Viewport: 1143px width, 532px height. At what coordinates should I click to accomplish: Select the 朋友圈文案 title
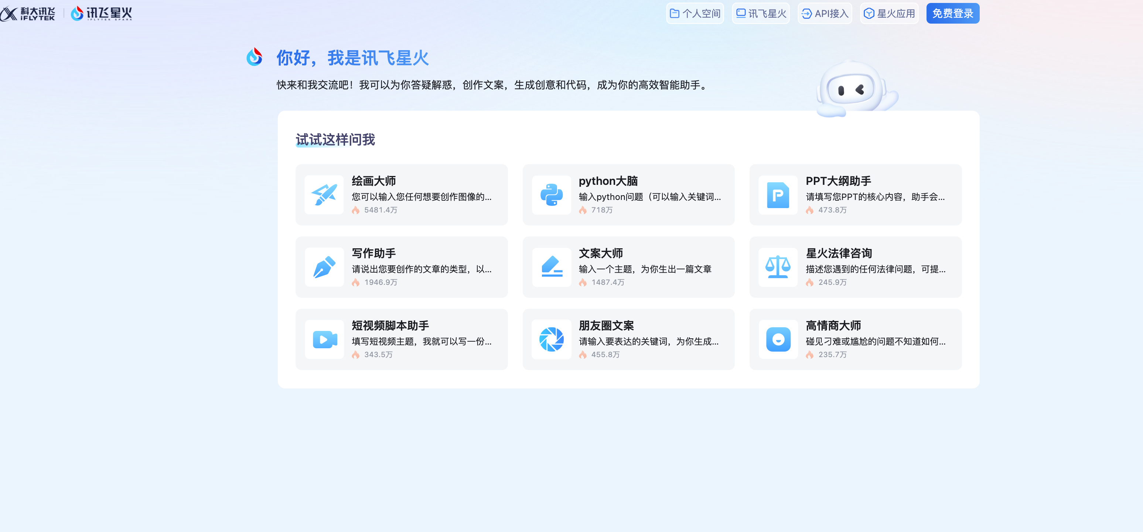click(x=606, y=325)
